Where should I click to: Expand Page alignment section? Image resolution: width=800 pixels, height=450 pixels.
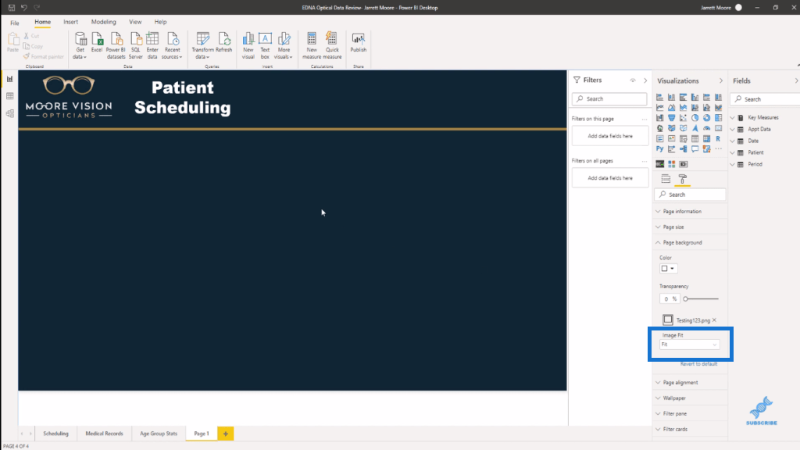point(690,382)
